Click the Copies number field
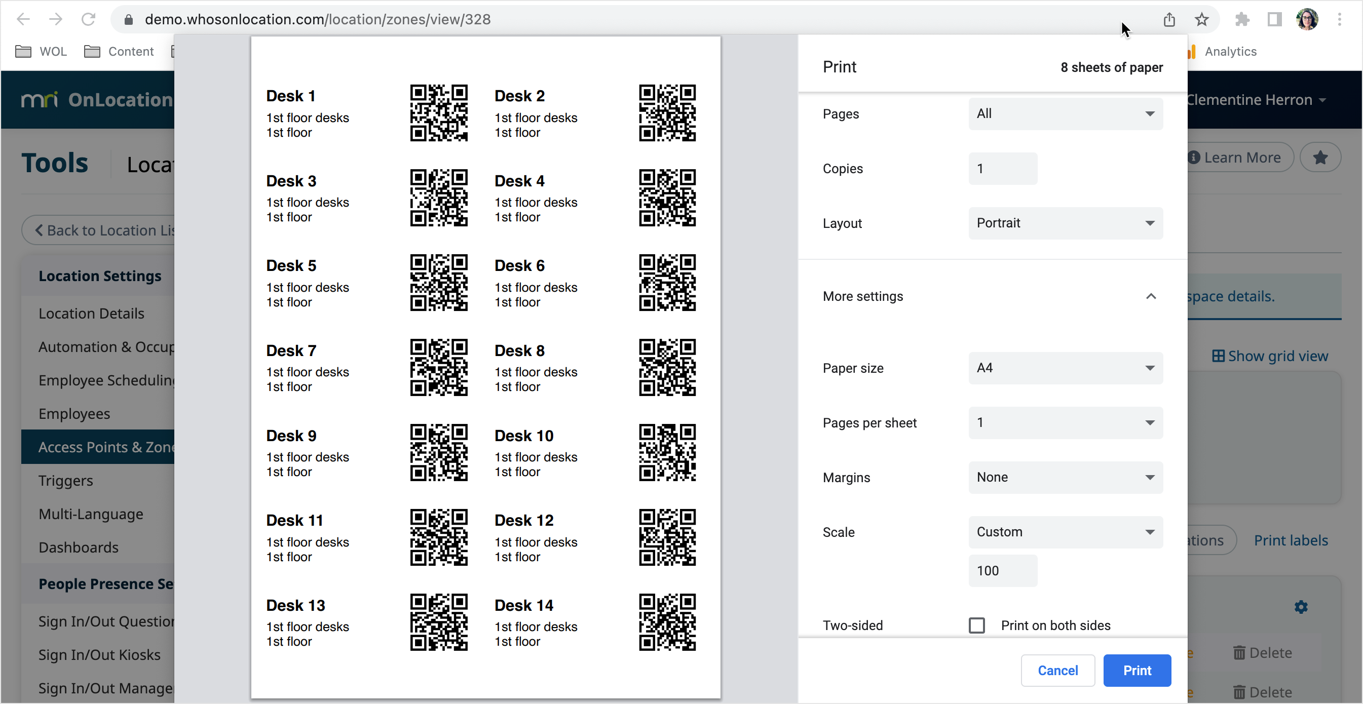 point(1003,169)
